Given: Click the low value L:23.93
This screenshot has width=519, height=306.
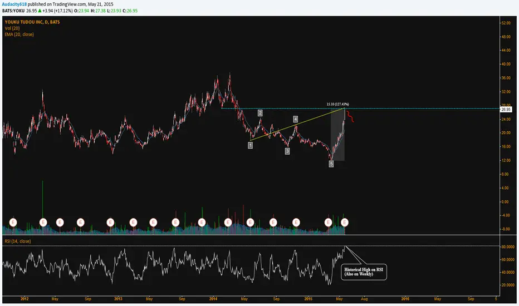Looking at the screenshot, I should [x=114, y=11].
